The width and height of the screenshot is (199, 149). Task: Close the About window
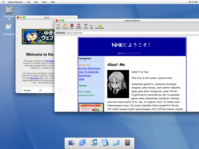(18, 17)
